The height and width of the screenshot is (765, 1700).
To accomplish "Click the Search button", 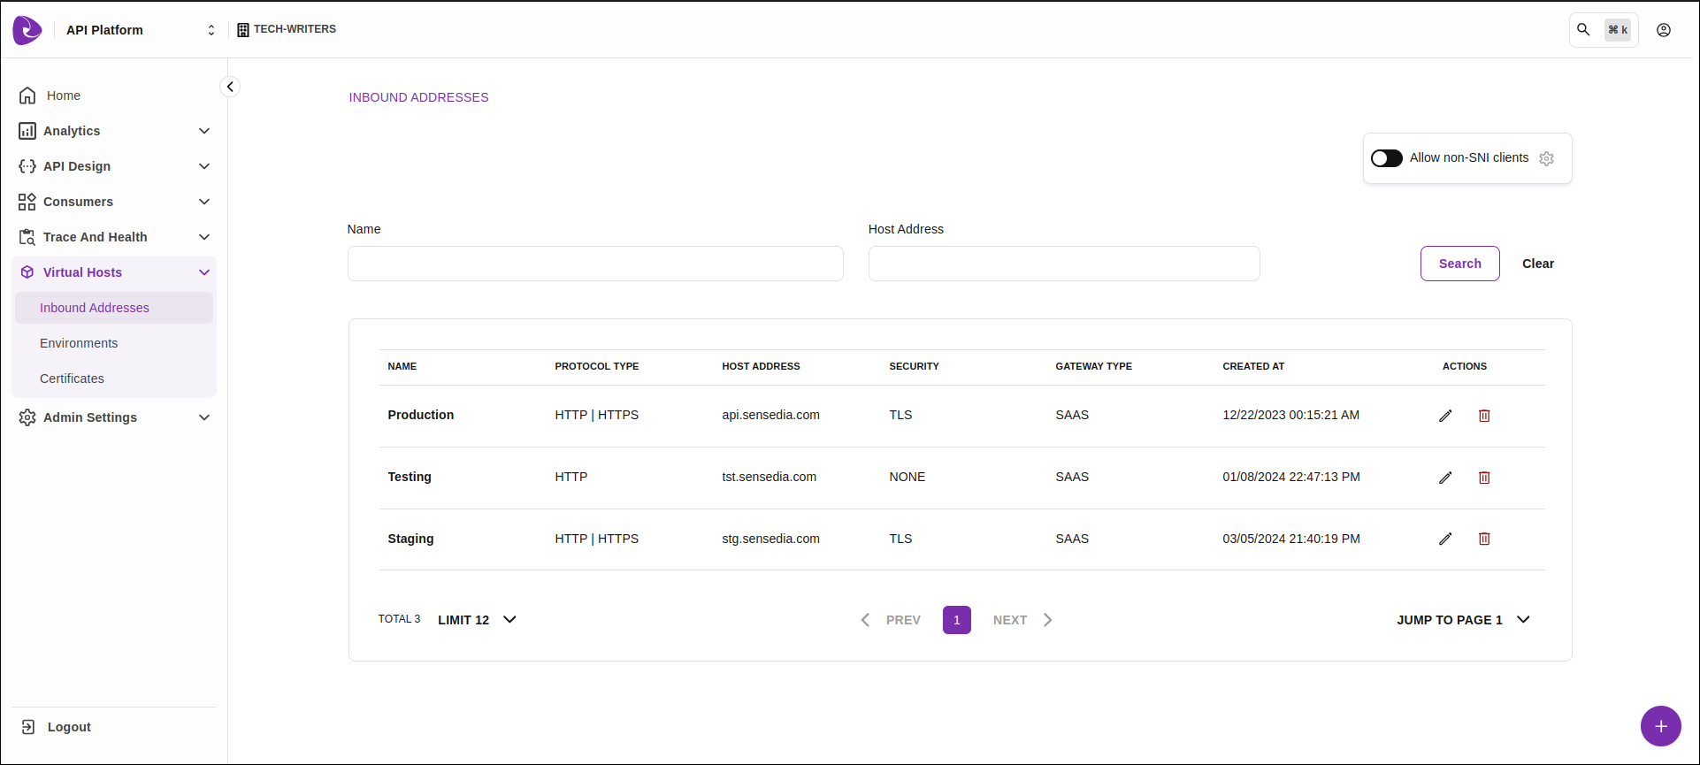I will [1459, 264].
